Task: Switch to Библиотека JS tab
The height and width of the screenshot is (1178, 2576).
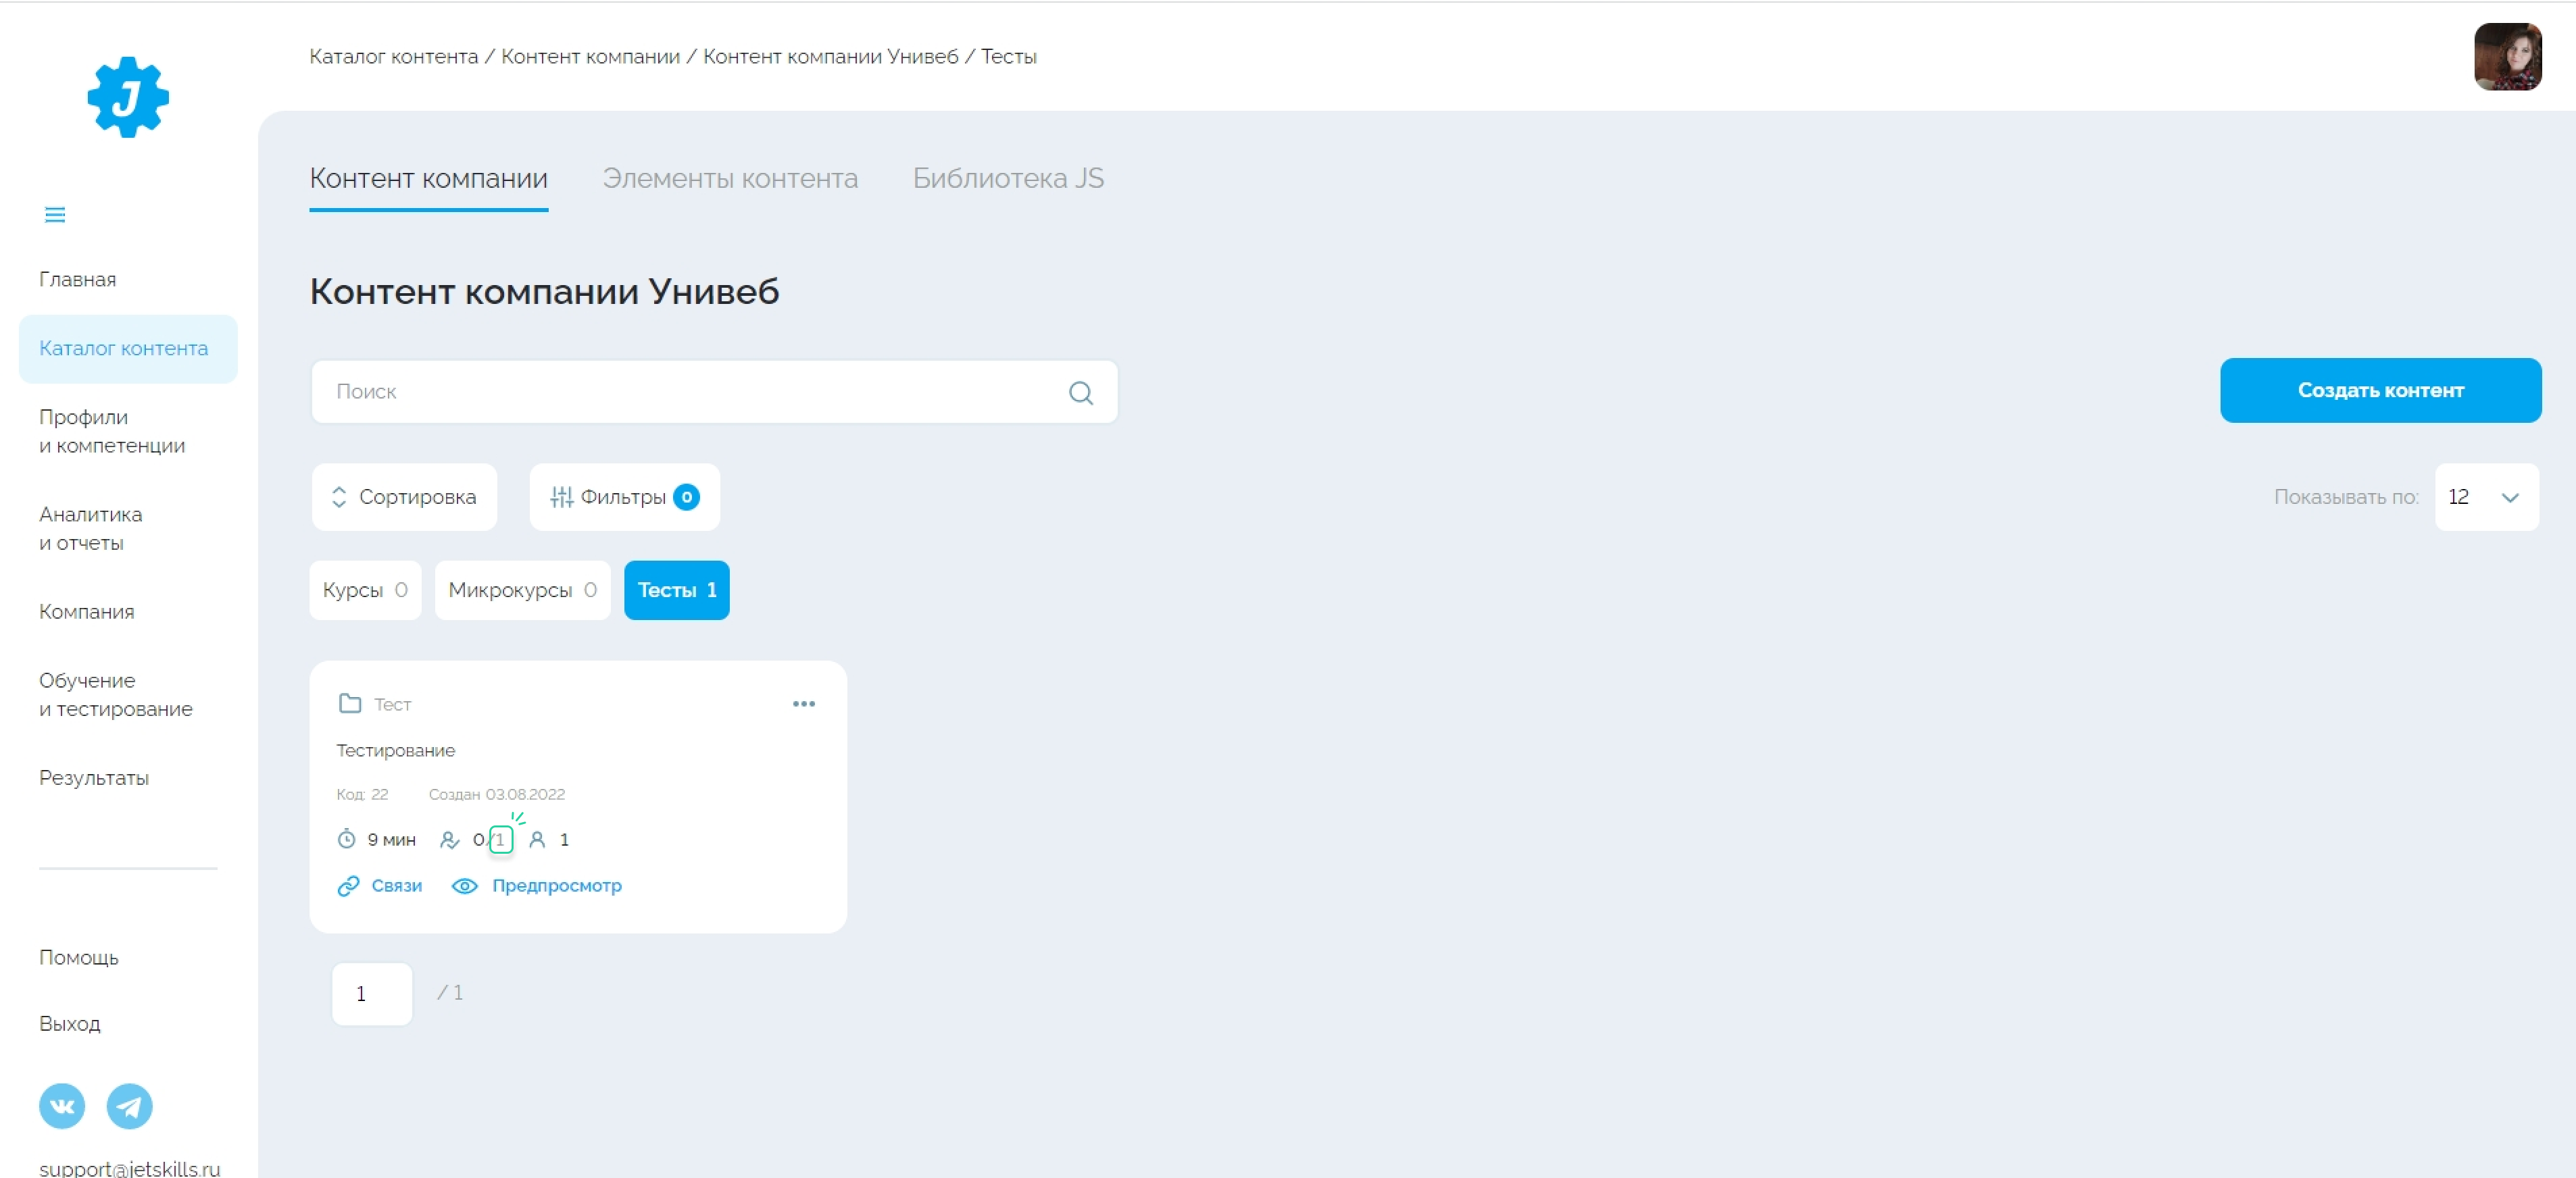Action: click(x=1007, y=179)
